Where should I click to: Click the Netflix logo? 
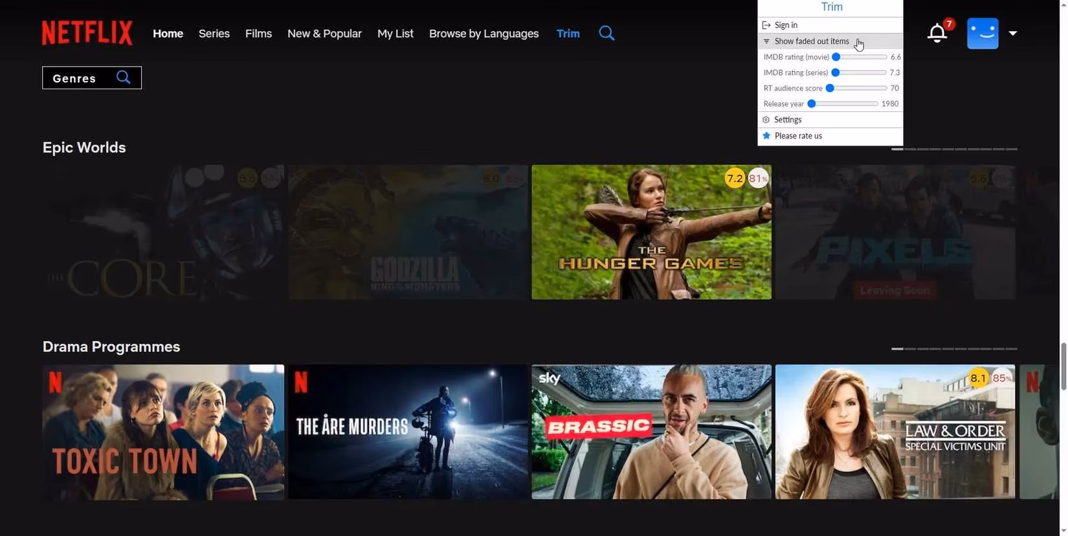[87, 33]
